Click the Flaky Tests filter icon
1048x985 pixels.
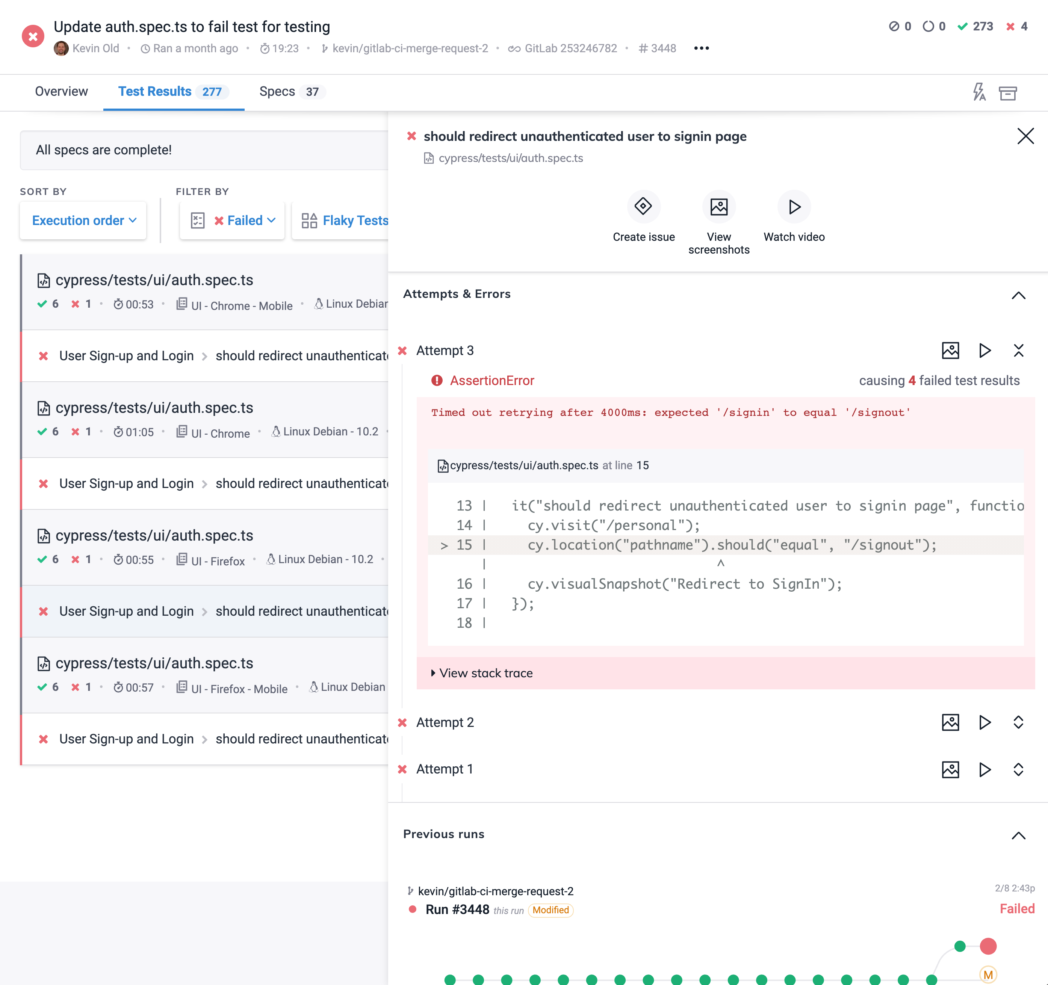coord(308,220)
